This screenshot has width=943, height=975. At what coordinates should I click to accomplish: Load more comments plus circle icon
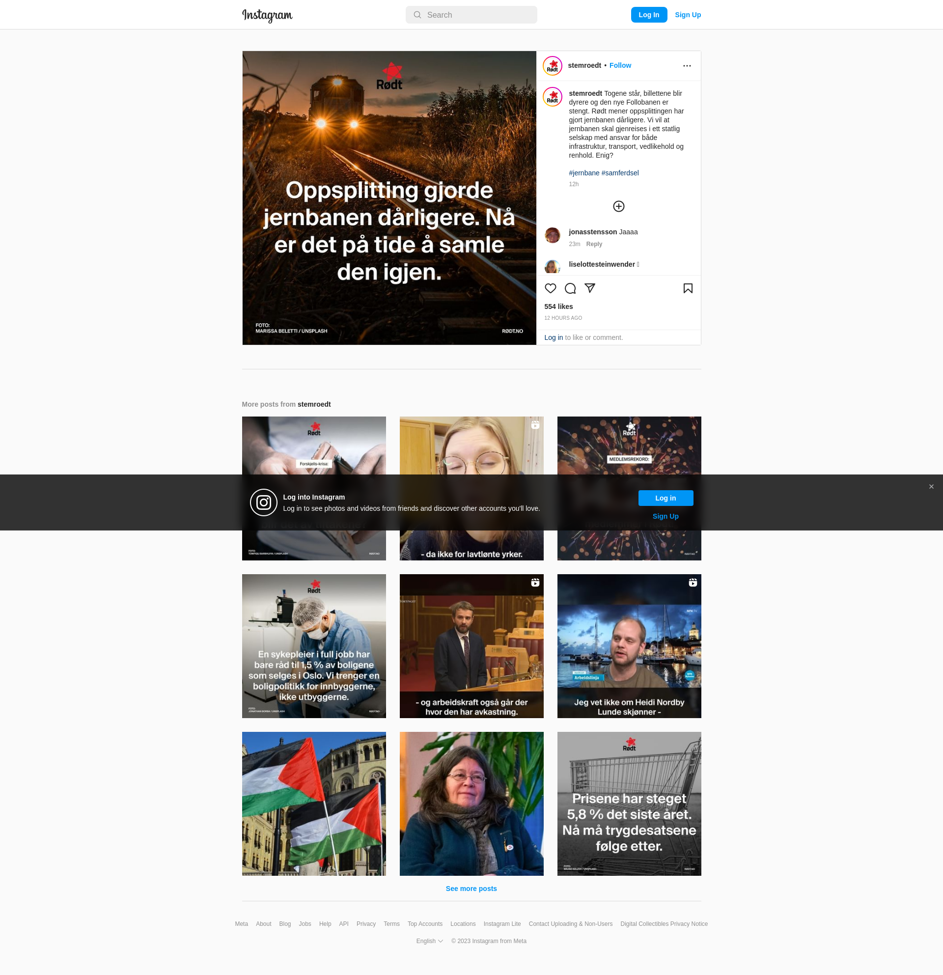[x=618, y=206]
